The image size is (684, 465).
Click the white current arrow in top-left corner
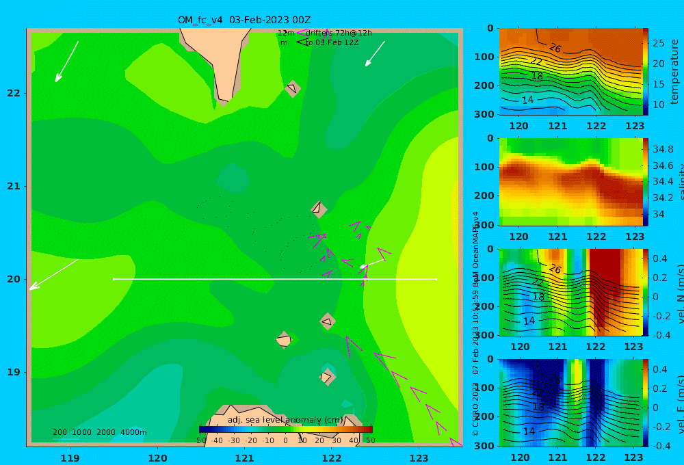pos(67,62)
